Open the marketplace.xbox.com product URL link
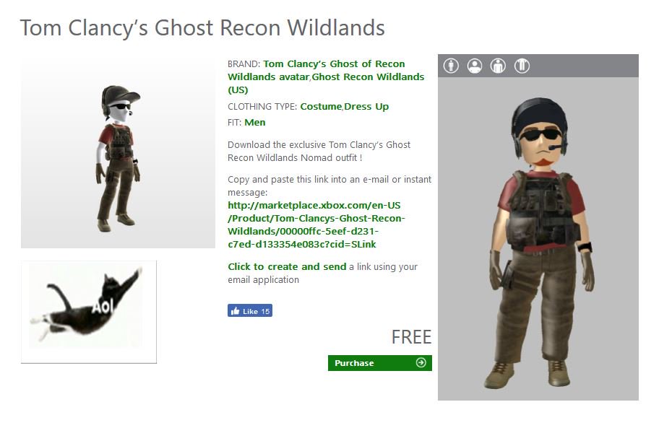Screen dimensions: 672x428 316,224
